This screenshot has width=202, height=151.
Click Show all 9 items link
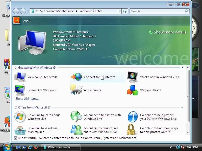(x=28, y=99)
